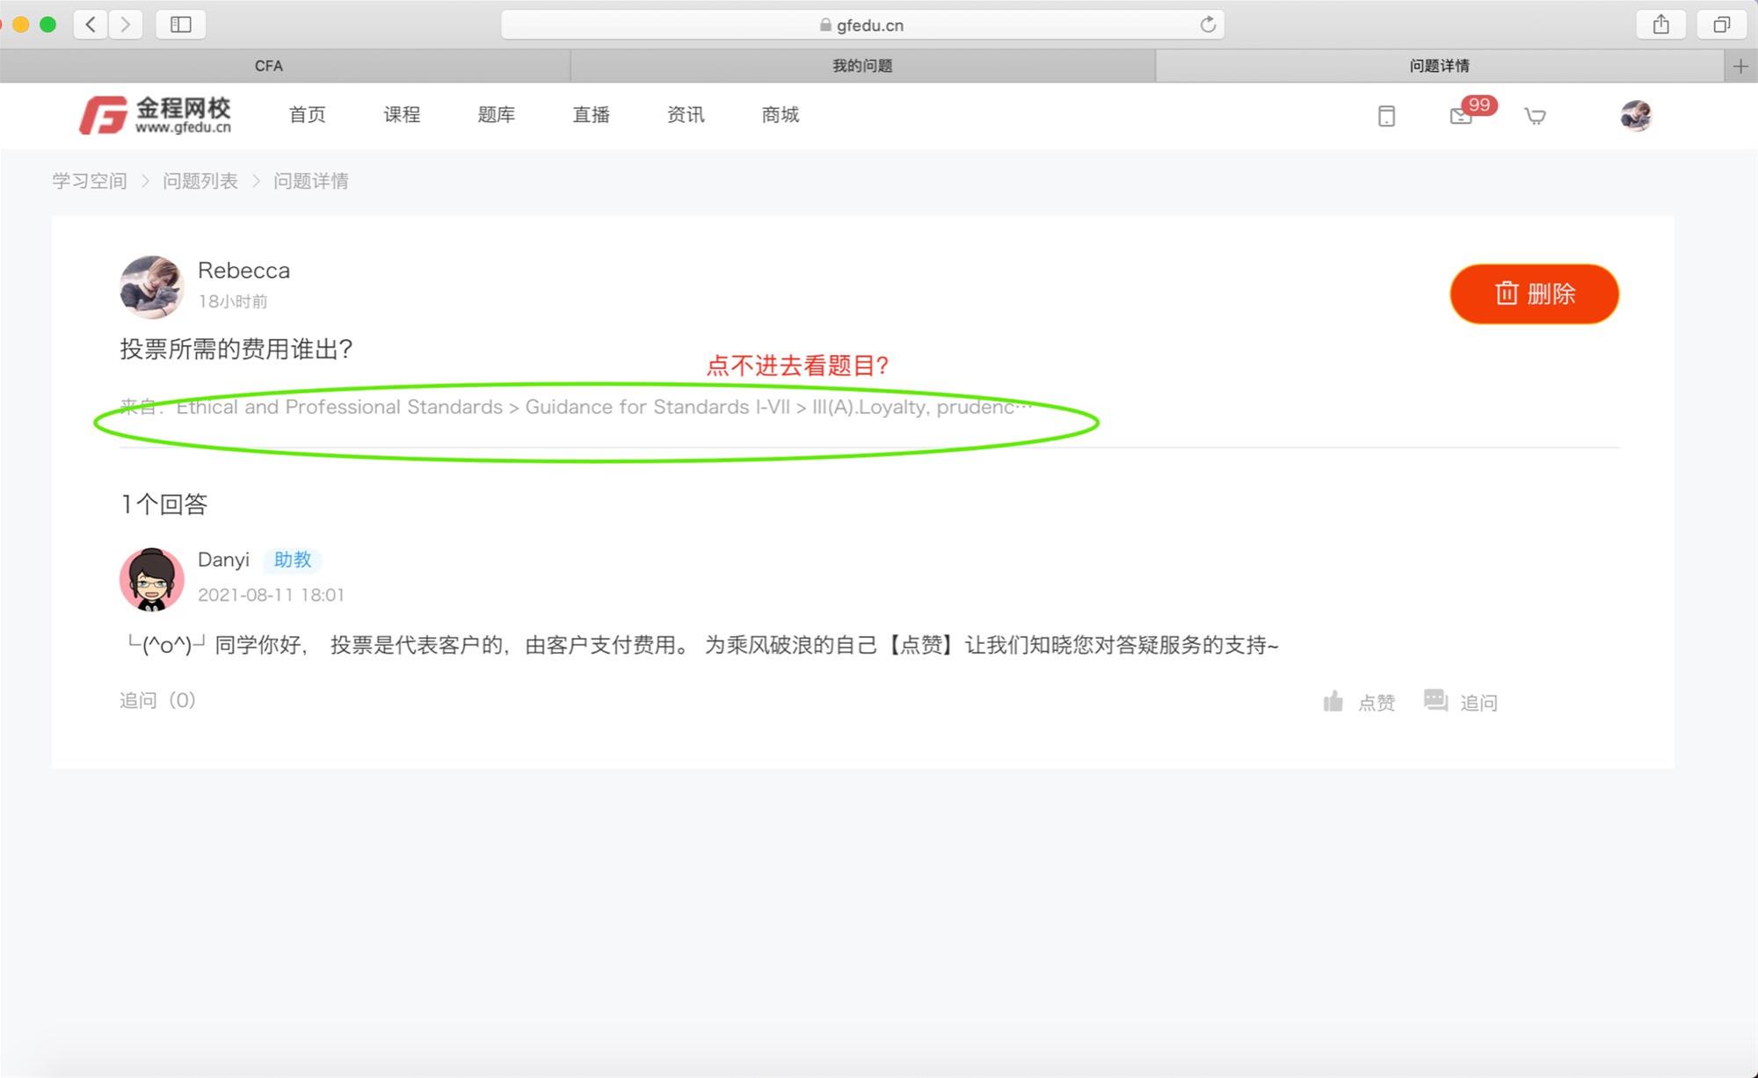Image resolution: width=1758 pixels, height=1078 pixels.
Task: Click Safari's share icon
Action: pyautogui.click(x=1660, y=25)
